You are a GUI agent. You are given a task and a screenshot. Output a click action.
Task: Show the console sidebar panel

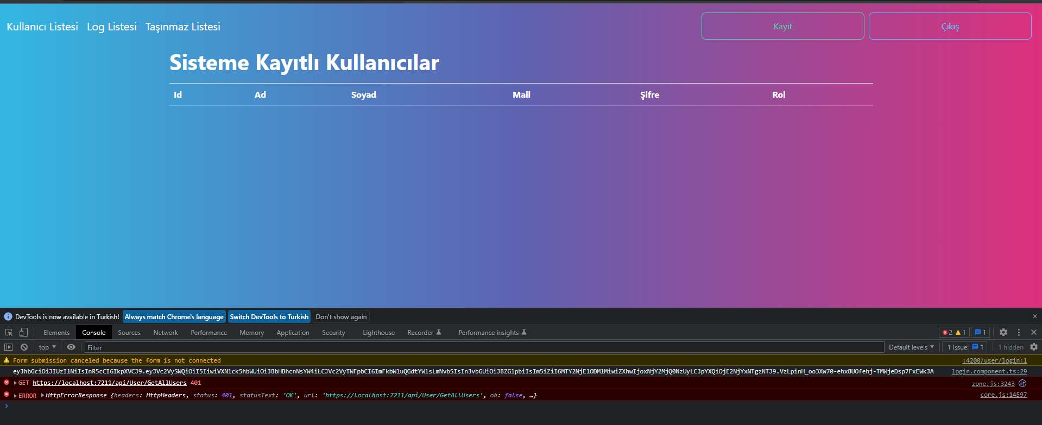[9, 347]
